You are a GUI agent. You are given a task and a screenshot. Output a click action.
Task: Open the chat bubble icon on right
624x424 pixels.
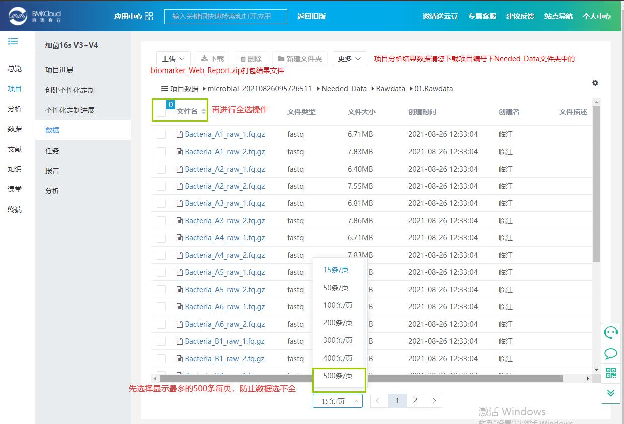click(x=611, y=353)
